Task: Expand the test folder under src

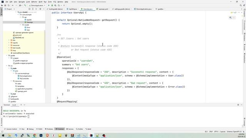Action: click(x=9, y=94)
